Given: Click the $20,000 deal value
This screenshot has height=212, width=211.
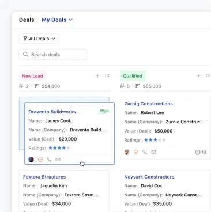Looking at the screenshot, I should point(68,139).
